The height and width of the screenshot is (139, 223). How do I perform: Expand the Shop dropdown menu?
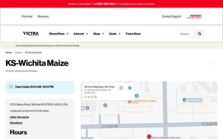98,34
